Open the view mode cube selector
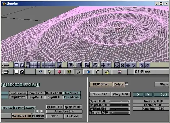 (79, 65)
